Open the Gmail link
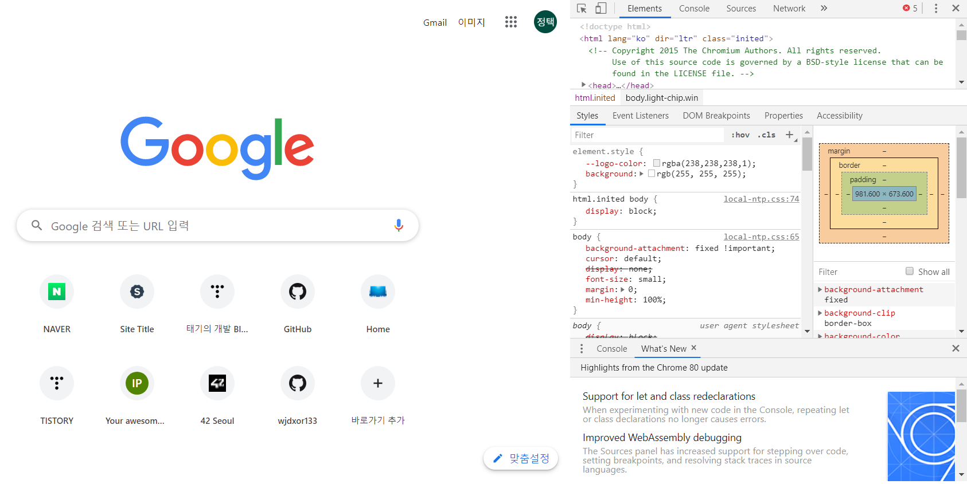967x484 pixels. (435, 22)
